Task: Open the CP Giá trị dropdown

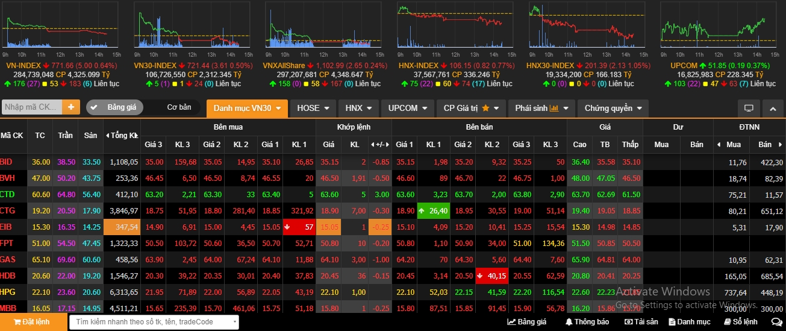Action: click(471, 109)
